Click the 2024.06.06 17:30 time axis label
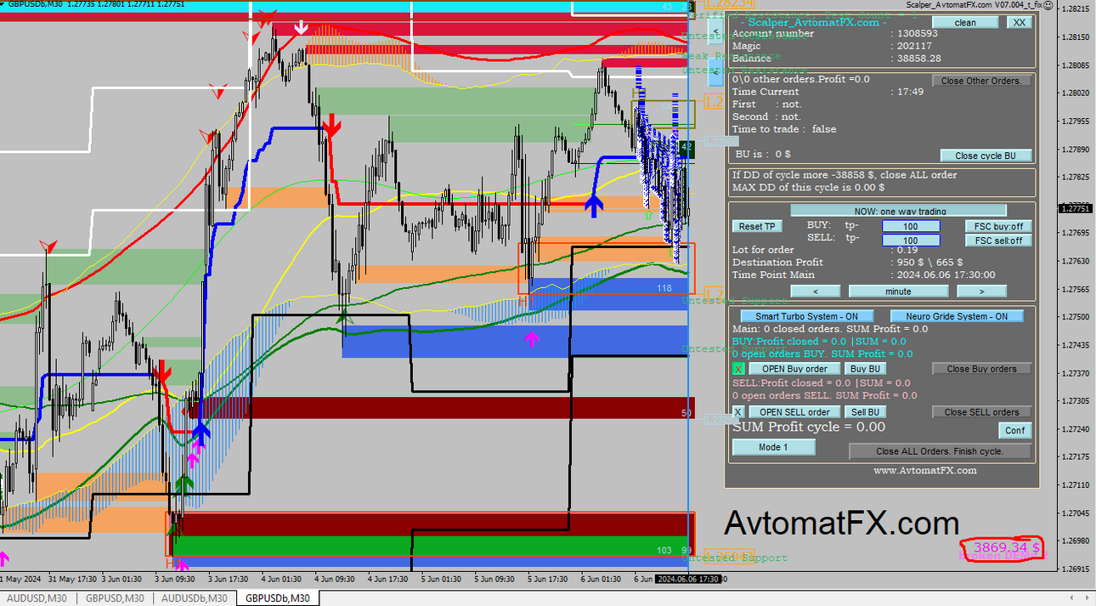This screenshot has height=606, width=1096. [688, 579]
